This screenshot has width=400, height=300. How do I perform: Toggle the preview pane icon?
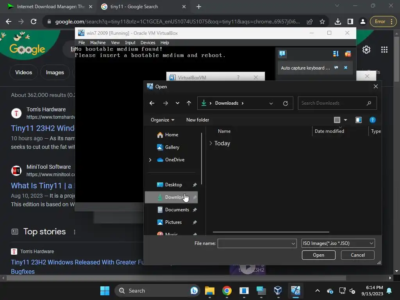tap(359, 120)
